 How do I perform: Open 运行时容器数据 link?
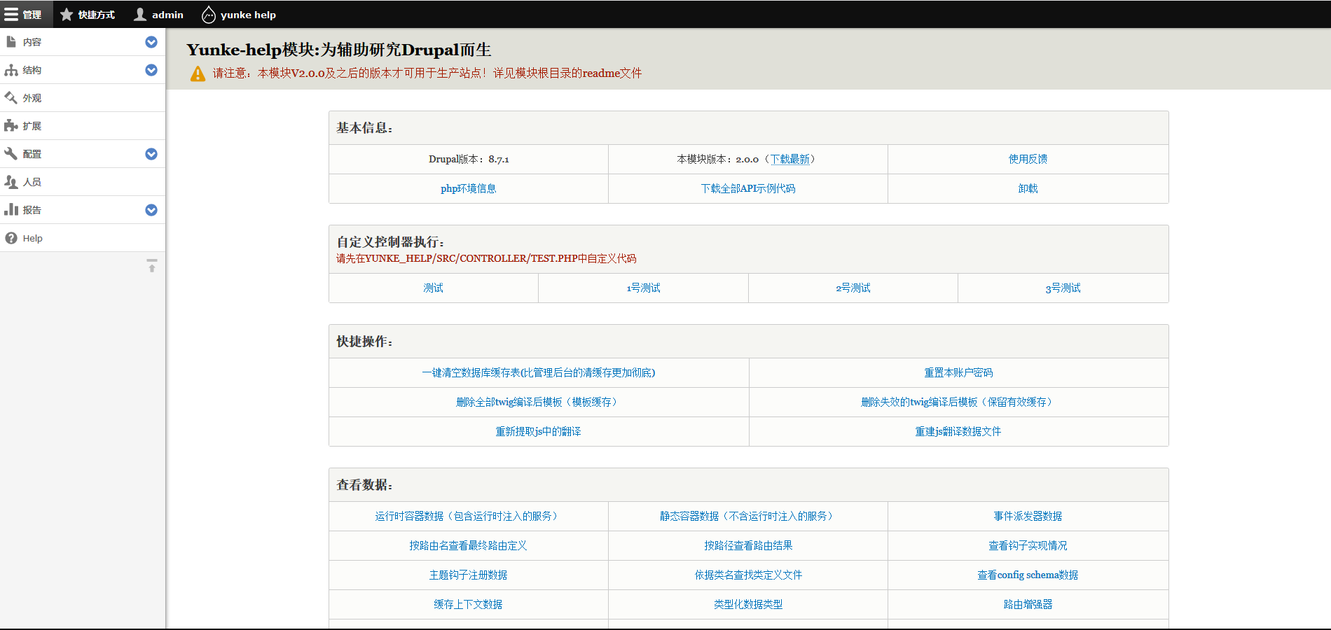point(468,516)
